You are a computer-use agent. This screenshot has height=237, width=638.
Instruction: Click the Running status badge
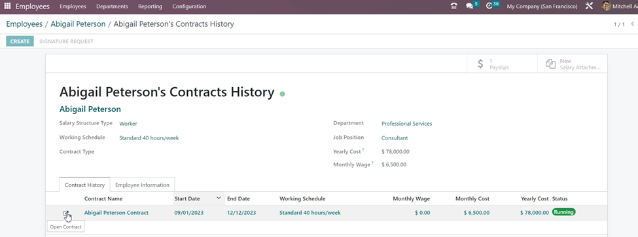(x=563, y=212)
